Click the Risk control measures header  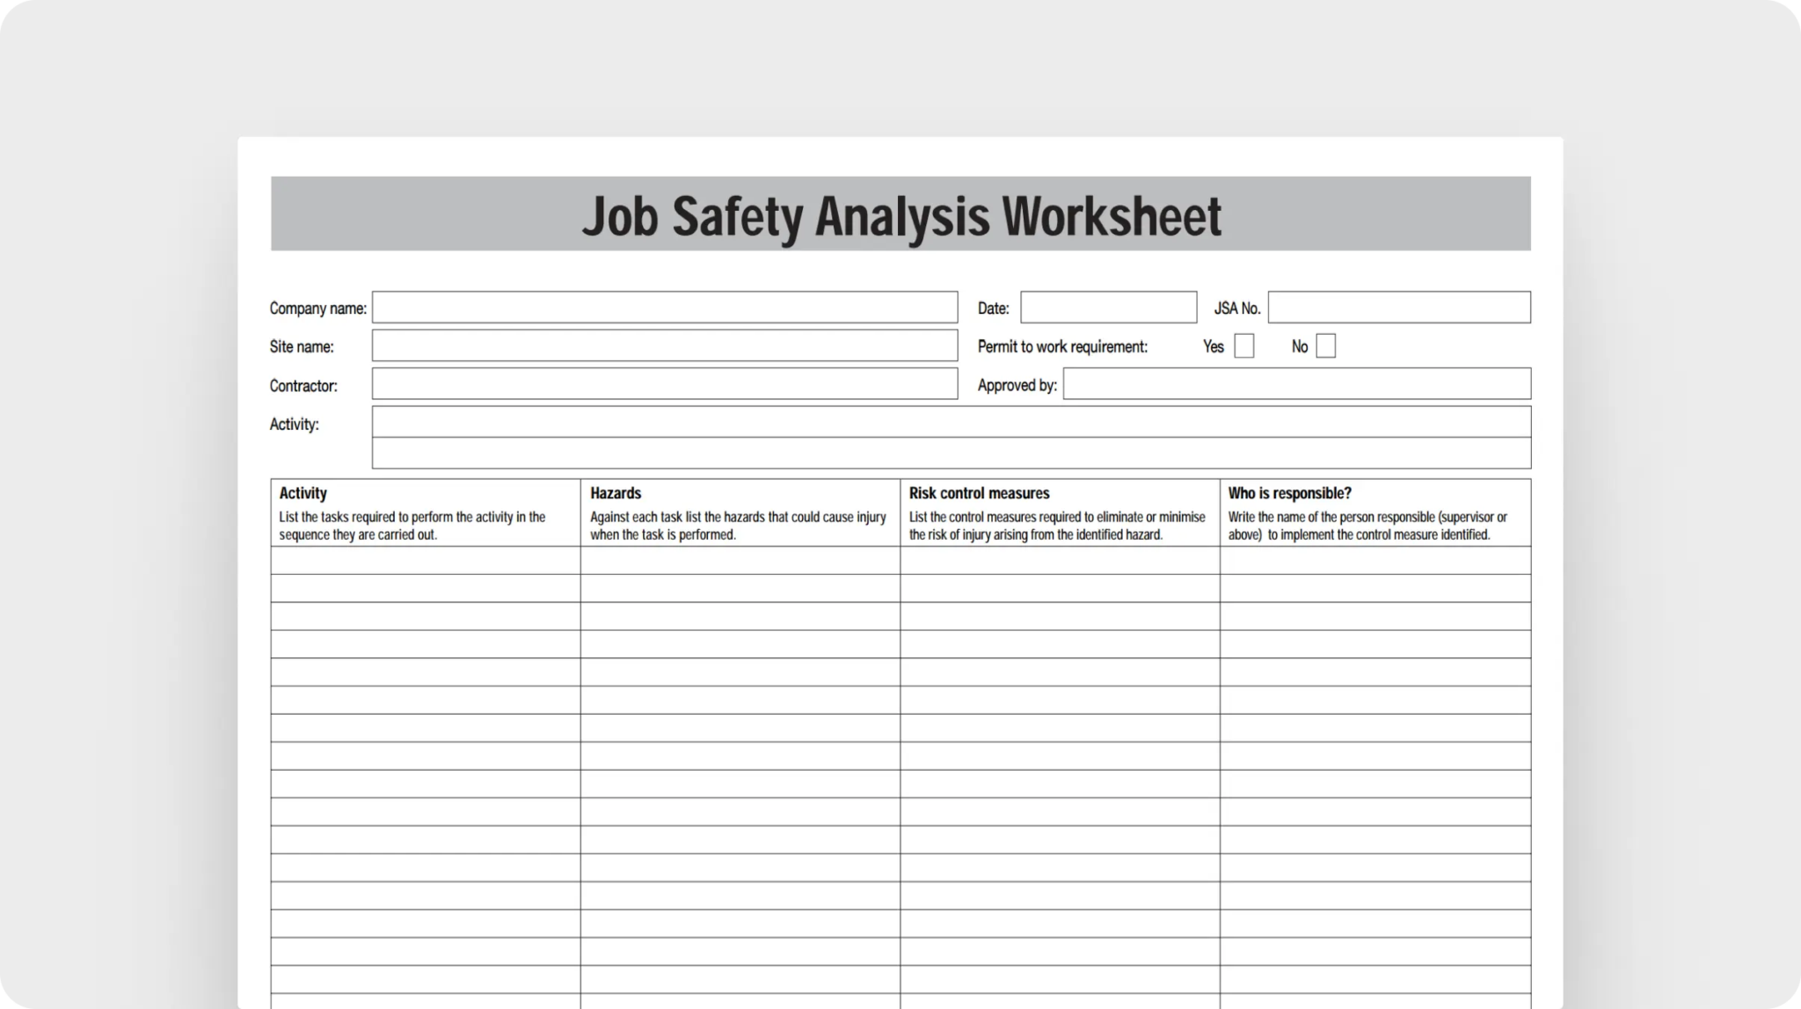(x=979, y=493)
